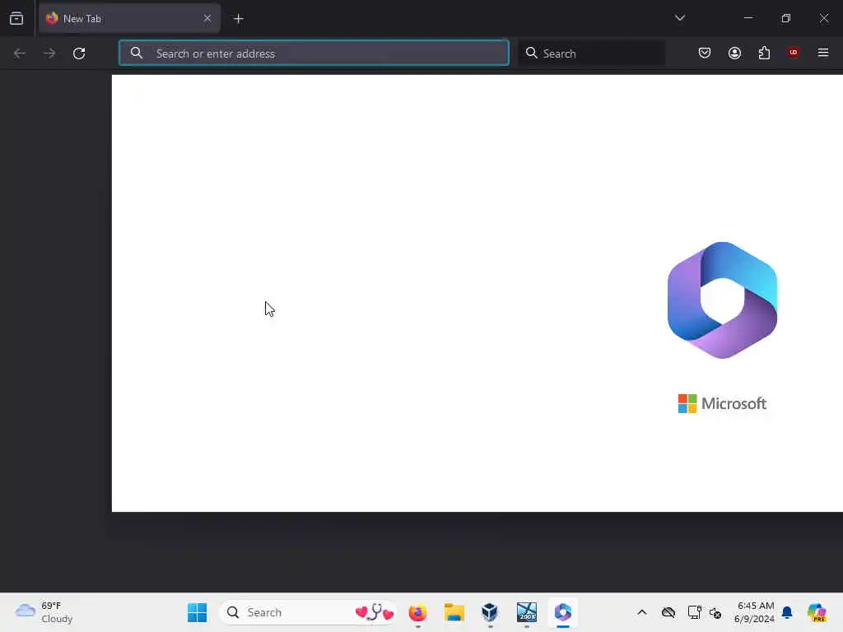Open the Windows Start menu
The height and width of the screenshot is (632, 843).
198,612
